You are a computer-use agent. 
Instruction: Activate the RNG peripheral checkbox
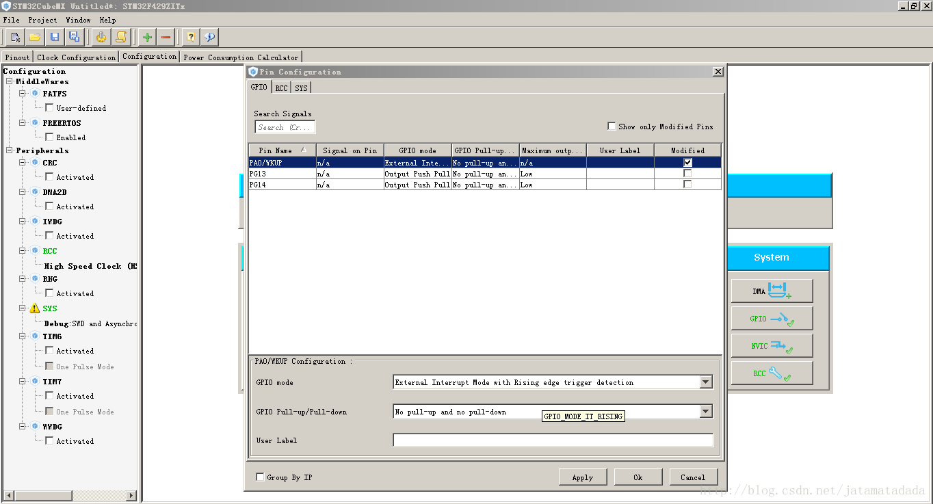tap(49, 293)
